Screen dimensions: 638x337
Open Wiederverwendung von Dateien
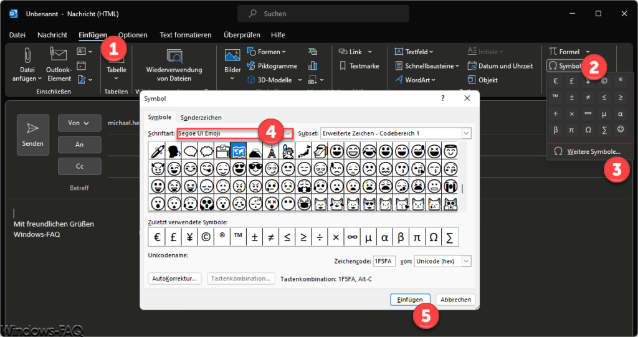tap(174, 65)
